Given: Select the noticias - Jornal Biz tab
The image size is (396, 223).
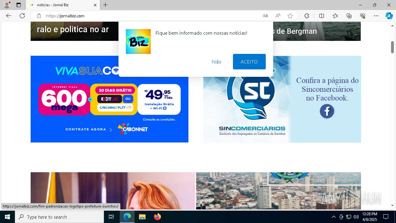Looking at the screenshot, I should [63, 5].
